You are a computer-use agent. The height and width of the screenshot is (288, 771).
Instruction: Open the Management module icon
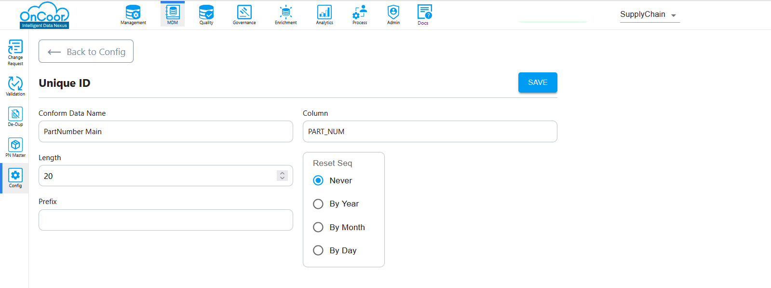tap(133, 14)
